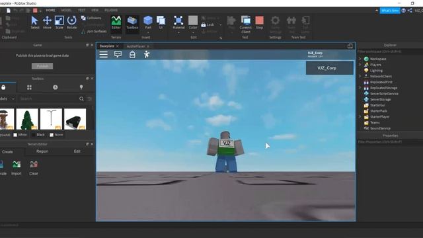Switch to the VIEW ribbon tab
423x238 pixels.
pos(95,11)
